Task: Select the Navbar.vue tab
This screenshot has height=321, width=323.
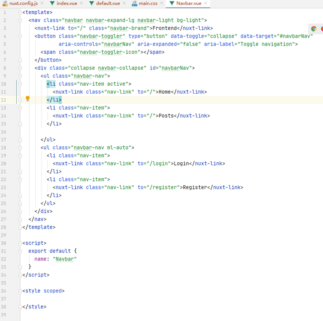Action: (x=189, y=3)
